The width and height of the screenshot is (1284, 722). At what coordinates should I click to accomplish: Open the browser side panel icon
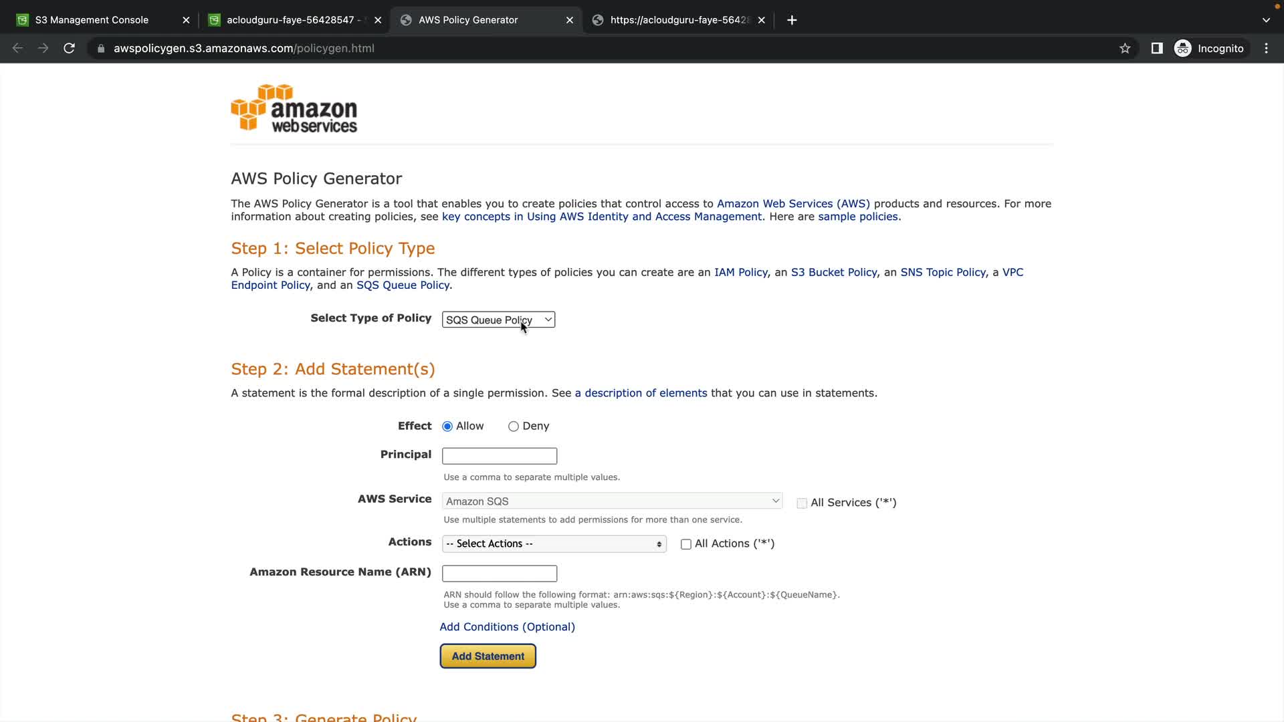[x=1157, y=48]
